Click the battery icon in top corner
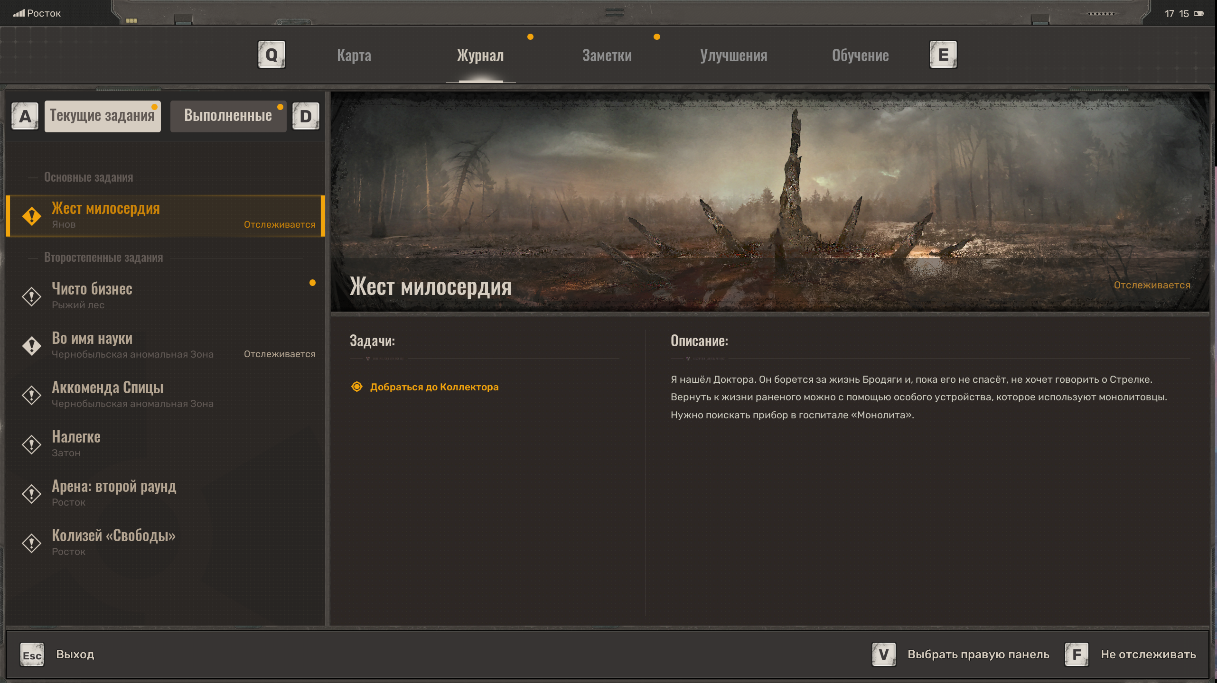 1199,13
